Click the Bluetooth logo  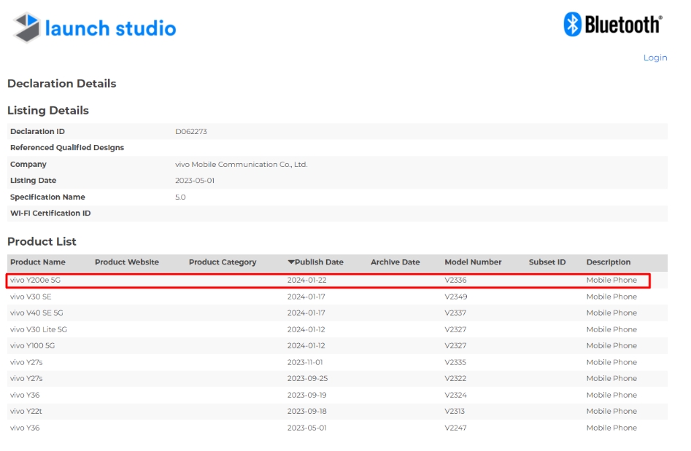point(612,24)
